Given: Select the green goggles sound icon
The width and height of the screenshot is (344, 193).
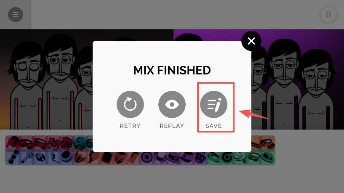Looking at the screenshot, I should (254, 158).
